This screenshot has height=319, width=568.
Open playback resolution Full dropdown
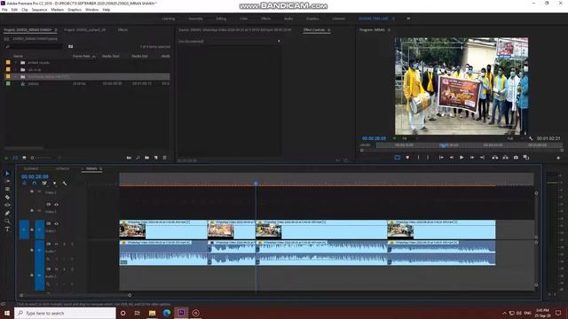[515, 138]
